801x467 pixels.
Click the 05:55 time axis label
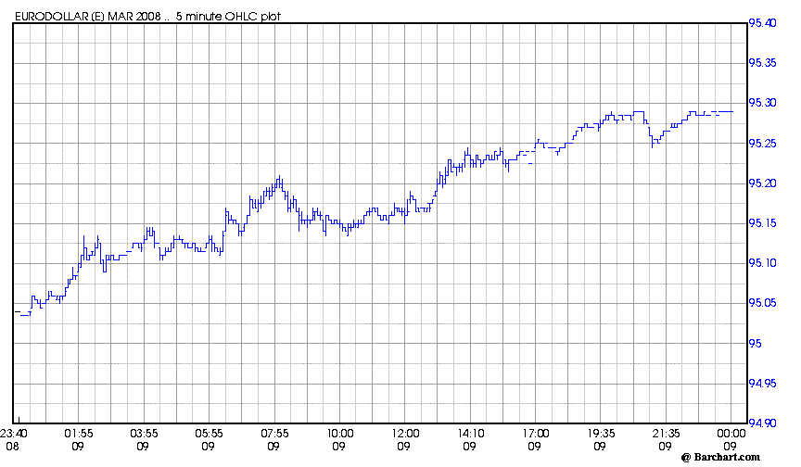209,434
